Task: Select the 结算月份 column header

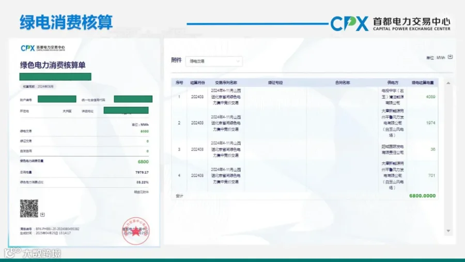Action: [x=197, y=83]
